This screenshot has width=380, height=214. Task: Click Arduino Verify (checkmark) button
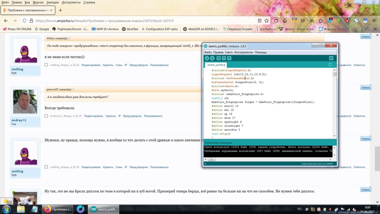click(x=207, y=58)
